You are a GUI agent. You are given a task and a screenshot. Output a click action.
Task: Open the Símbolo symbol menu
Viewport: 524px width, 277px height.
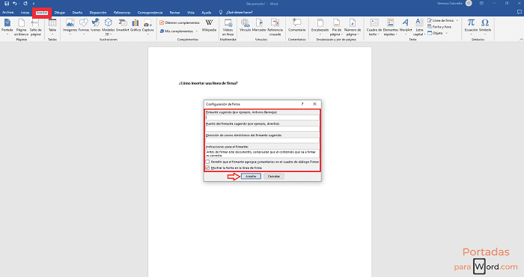coord(485,27)
